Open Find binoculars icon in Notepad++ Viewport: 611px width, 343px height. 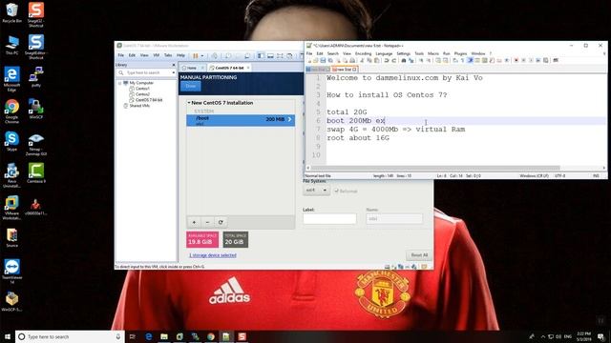tap(404, 61)
